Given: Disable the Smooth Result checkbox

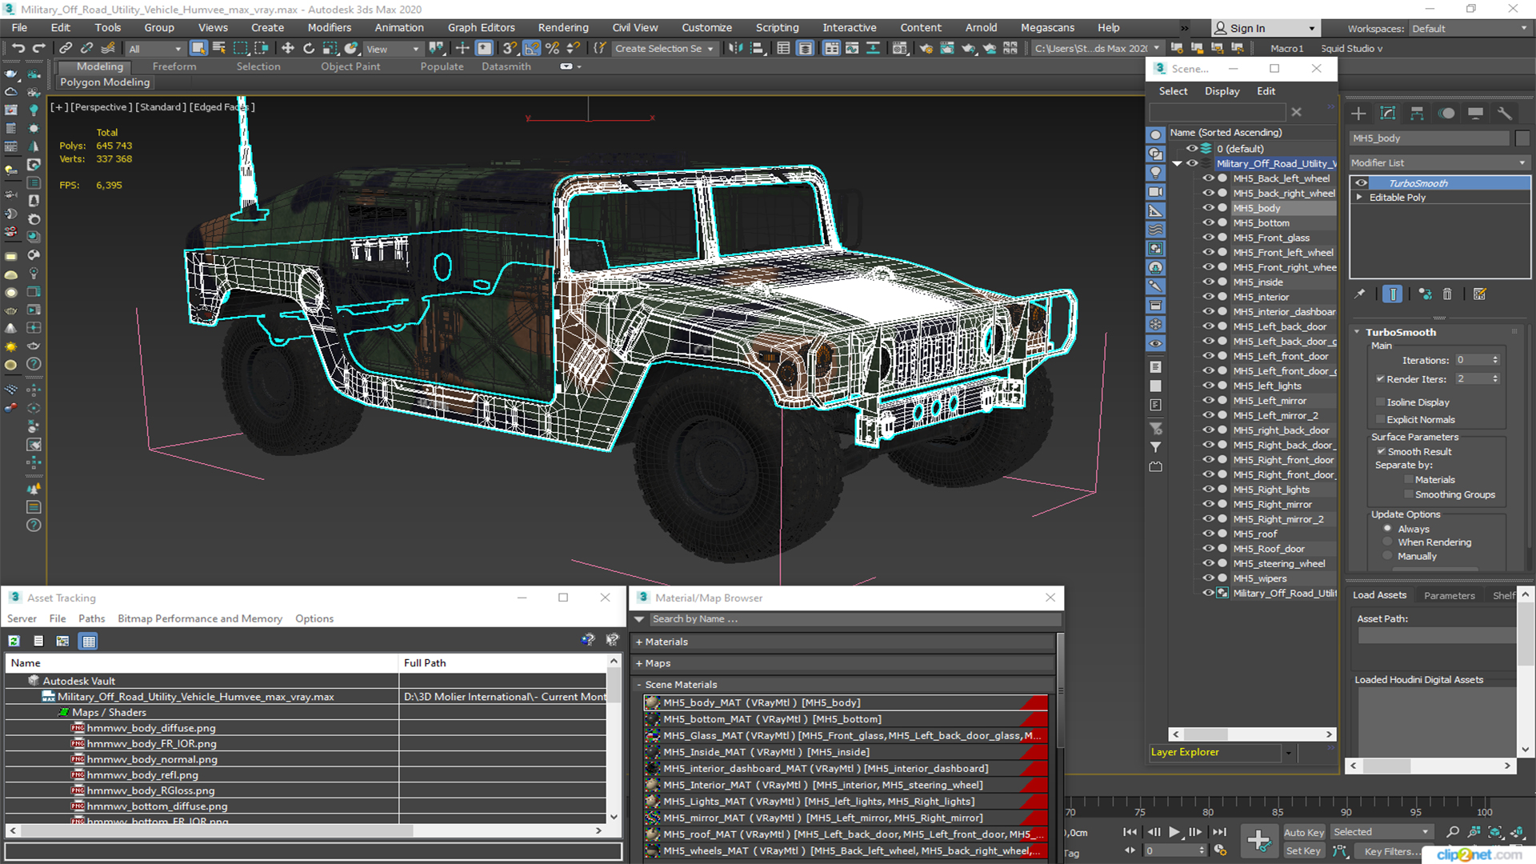Looking at the screenshot, I should coord(1381,452).
